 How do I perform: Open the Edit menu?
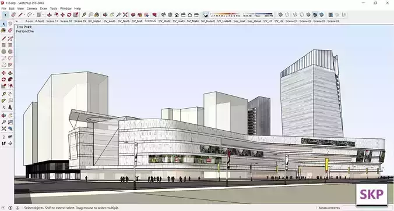(12, 8)
